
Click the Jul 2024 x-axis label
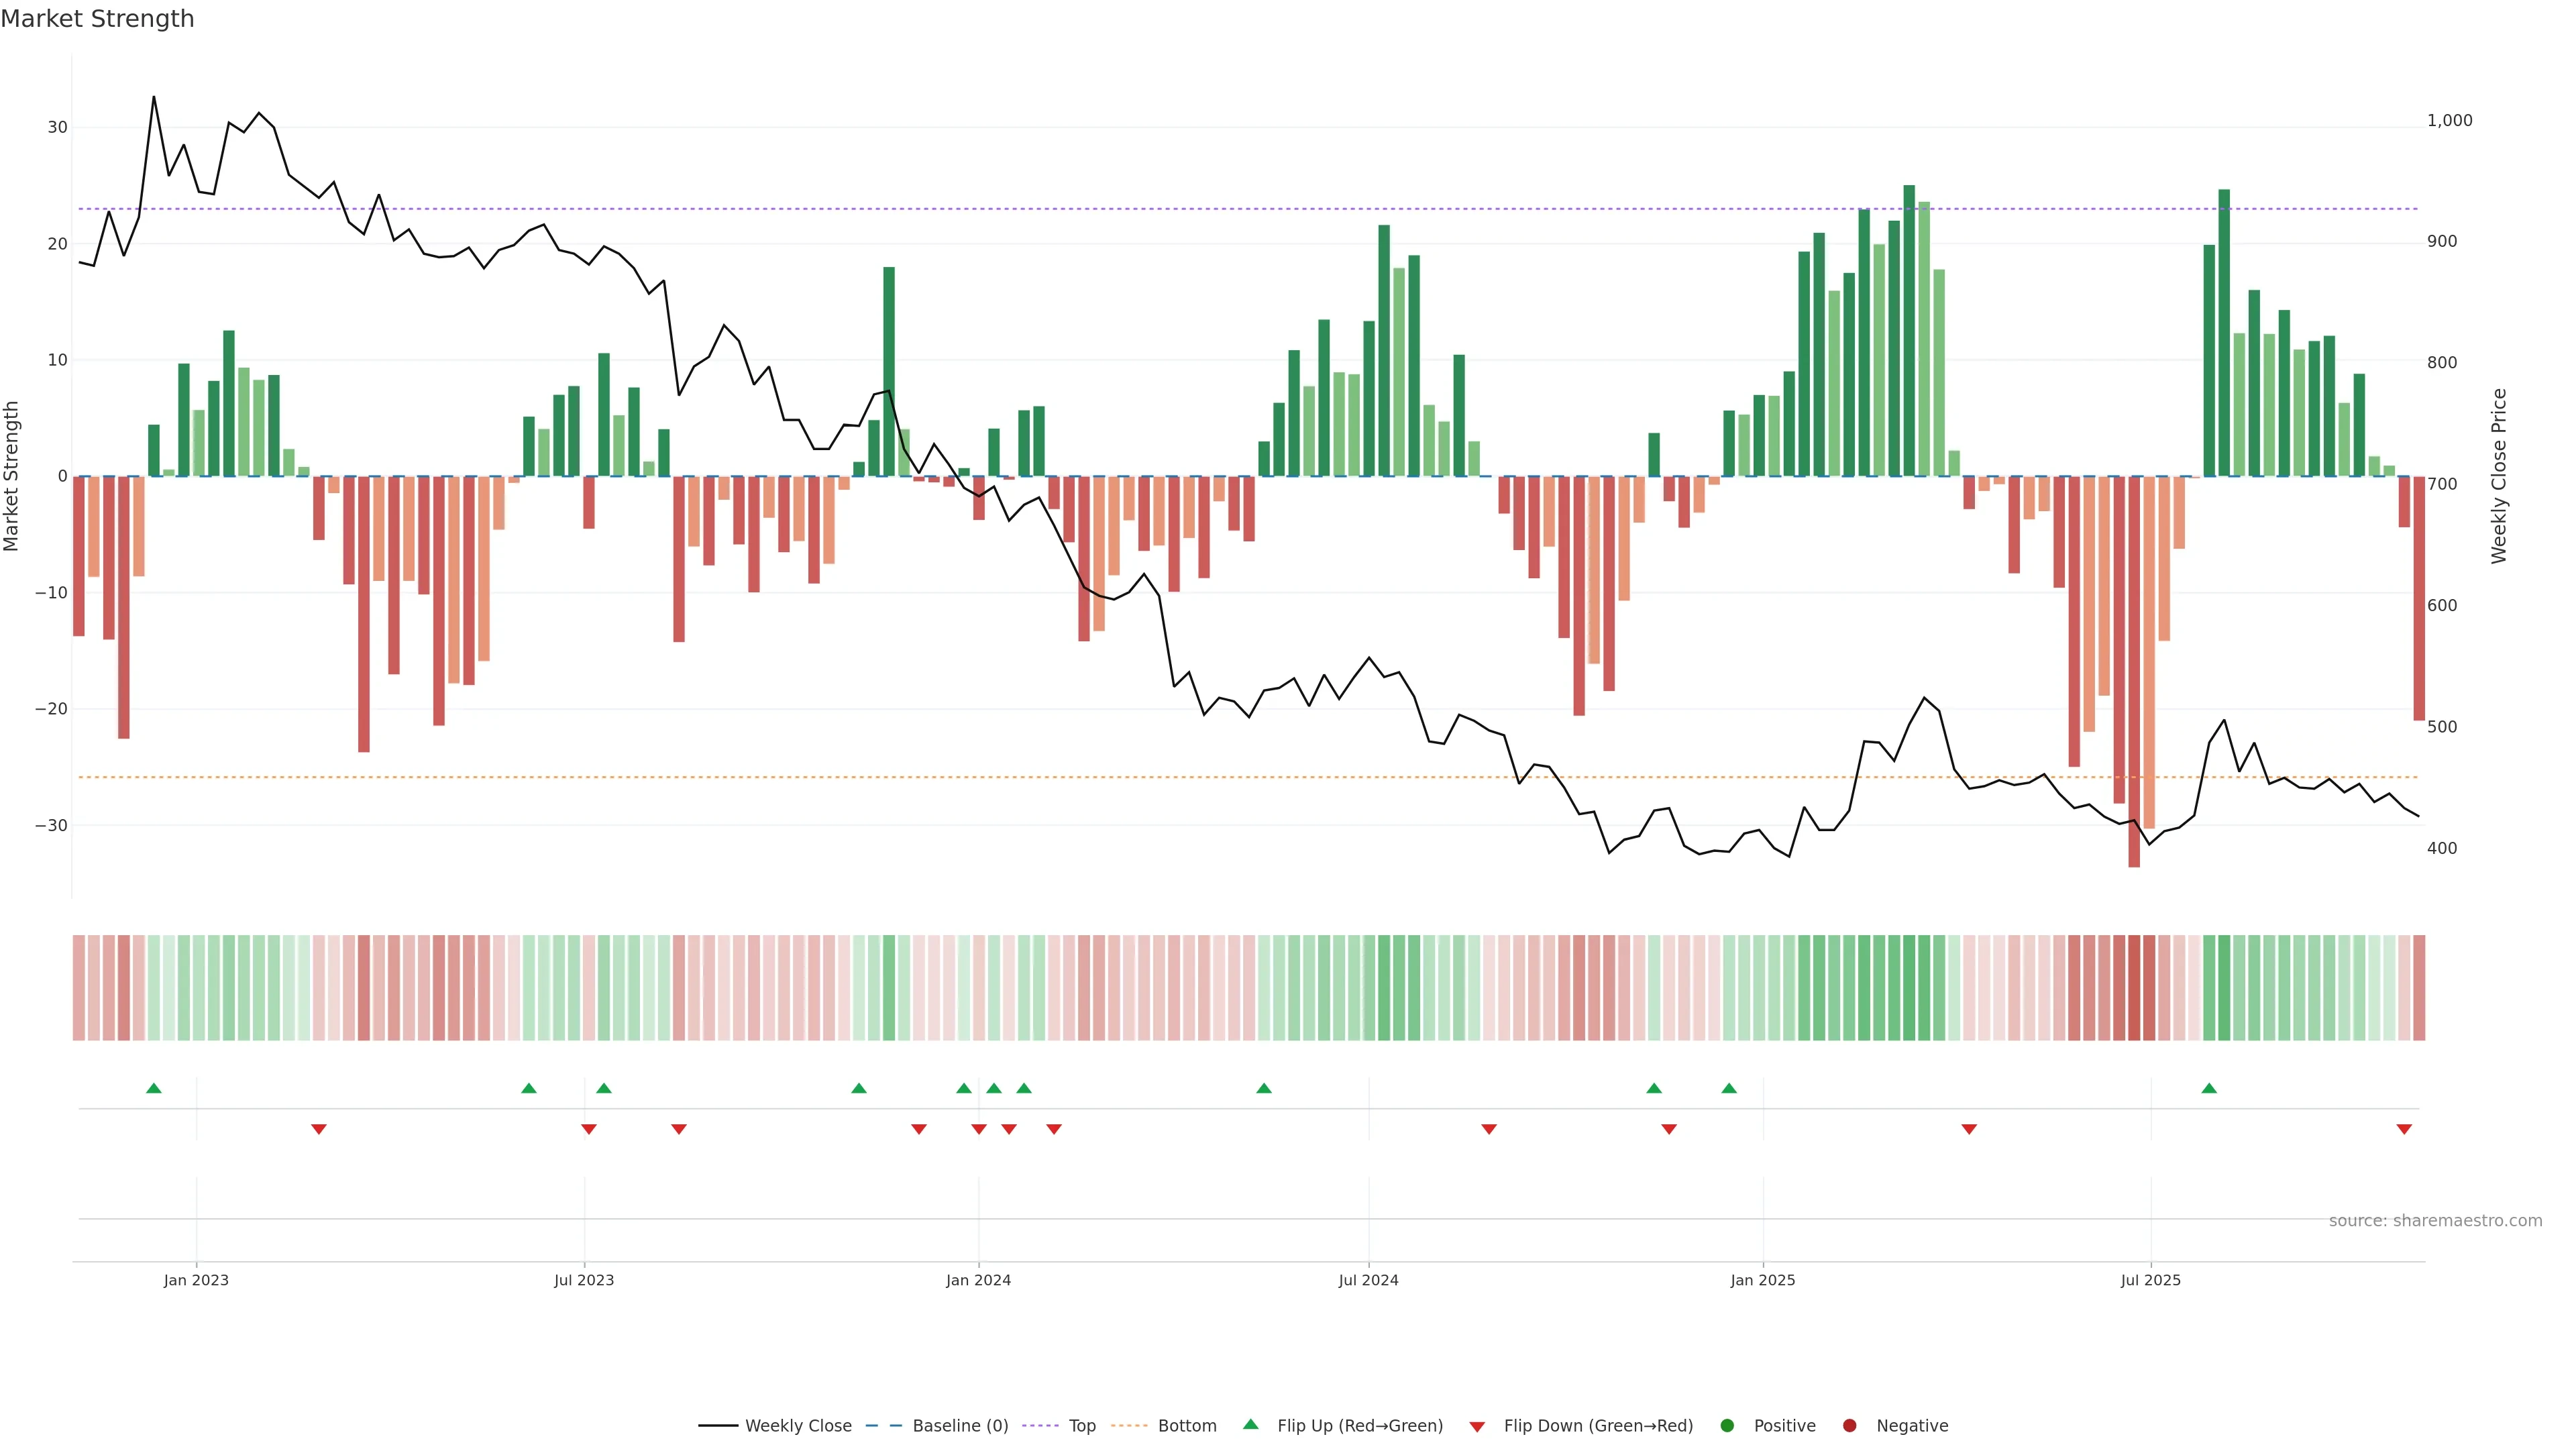[1368, 1280]
